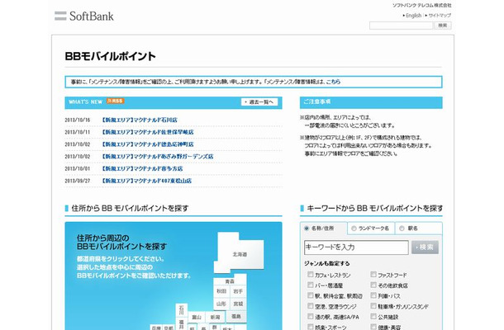
Task: Select the 石川 prefecture tile
Action: (181, 310)
